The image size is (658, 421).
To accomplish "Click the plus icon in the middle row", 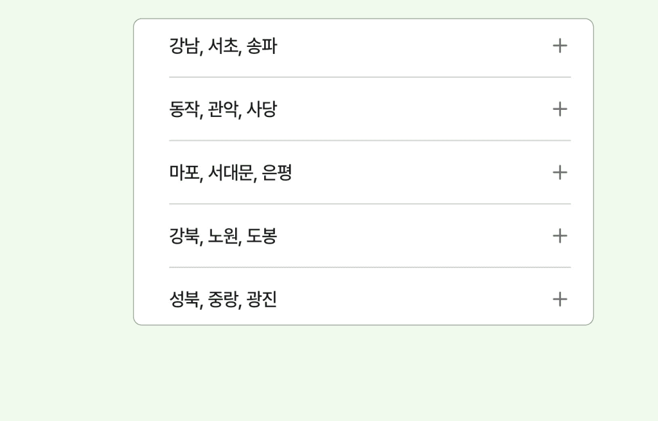I will pos(560,172).
